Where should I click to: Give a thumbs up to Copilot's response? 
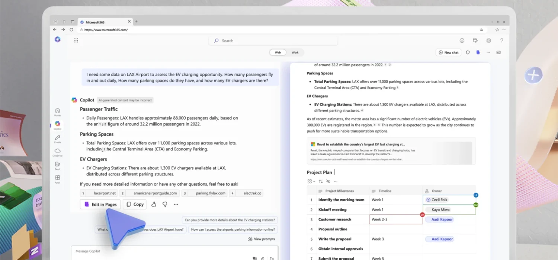(x=154, y=204)
